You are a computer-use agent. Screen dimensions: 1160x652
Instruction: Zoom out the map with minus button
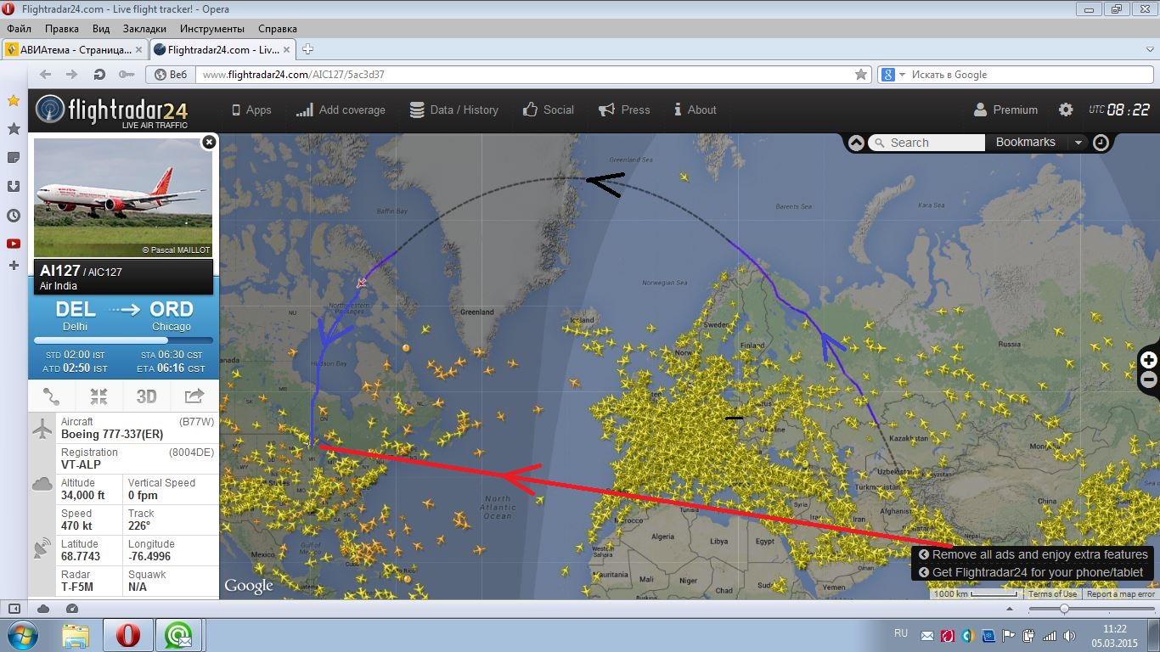tap(1148, 380)
